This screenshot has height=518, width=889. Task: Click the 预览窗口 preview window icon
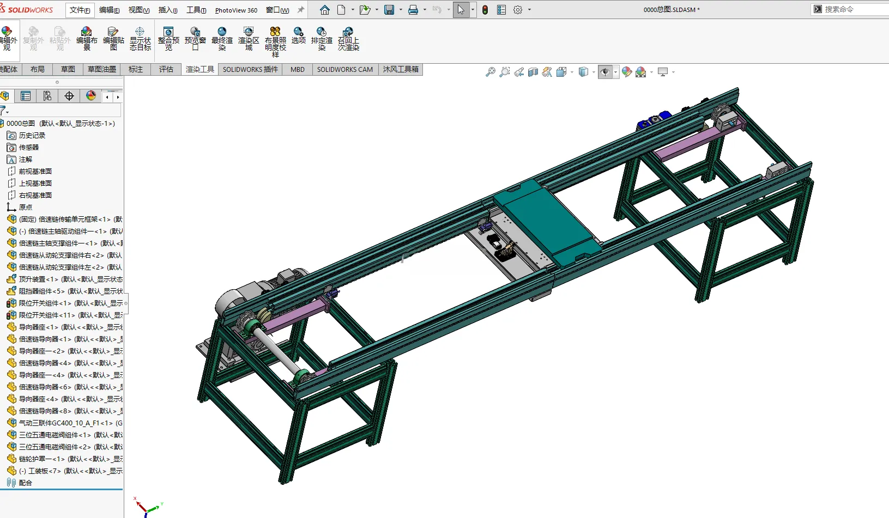pos(195,39)
